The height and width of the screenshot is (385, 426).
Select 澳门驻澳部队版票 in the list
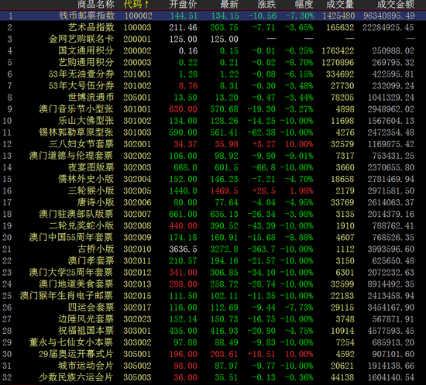tap(77, 214)
